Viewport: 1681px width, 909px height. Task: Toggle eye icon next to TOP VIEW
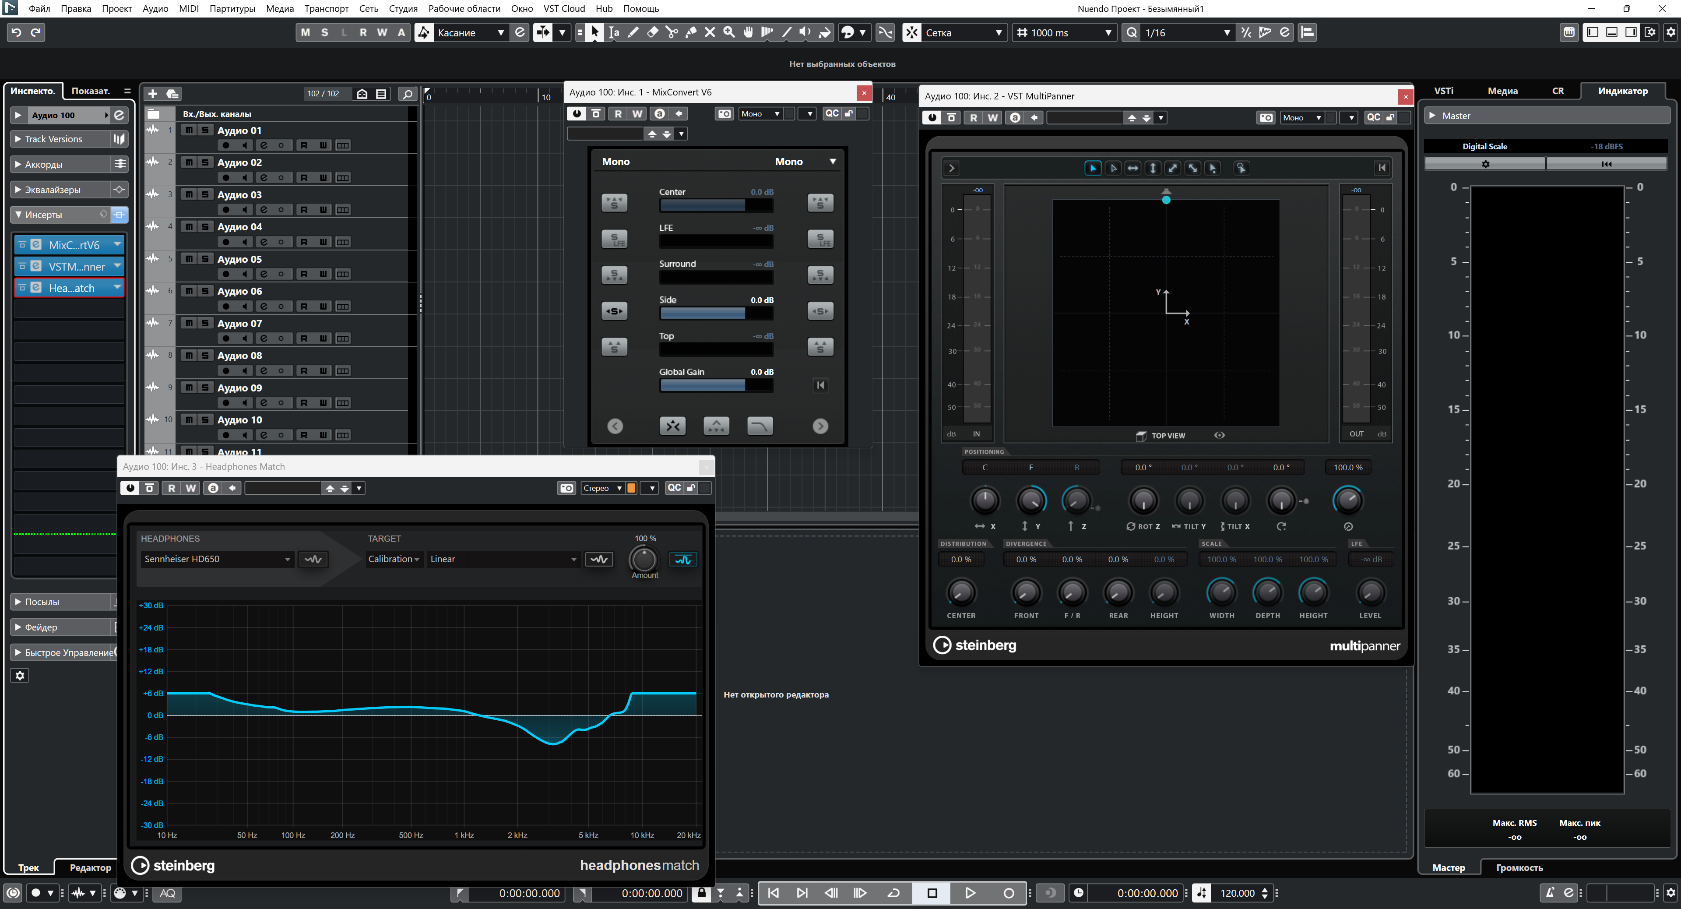click(1219, 435)
